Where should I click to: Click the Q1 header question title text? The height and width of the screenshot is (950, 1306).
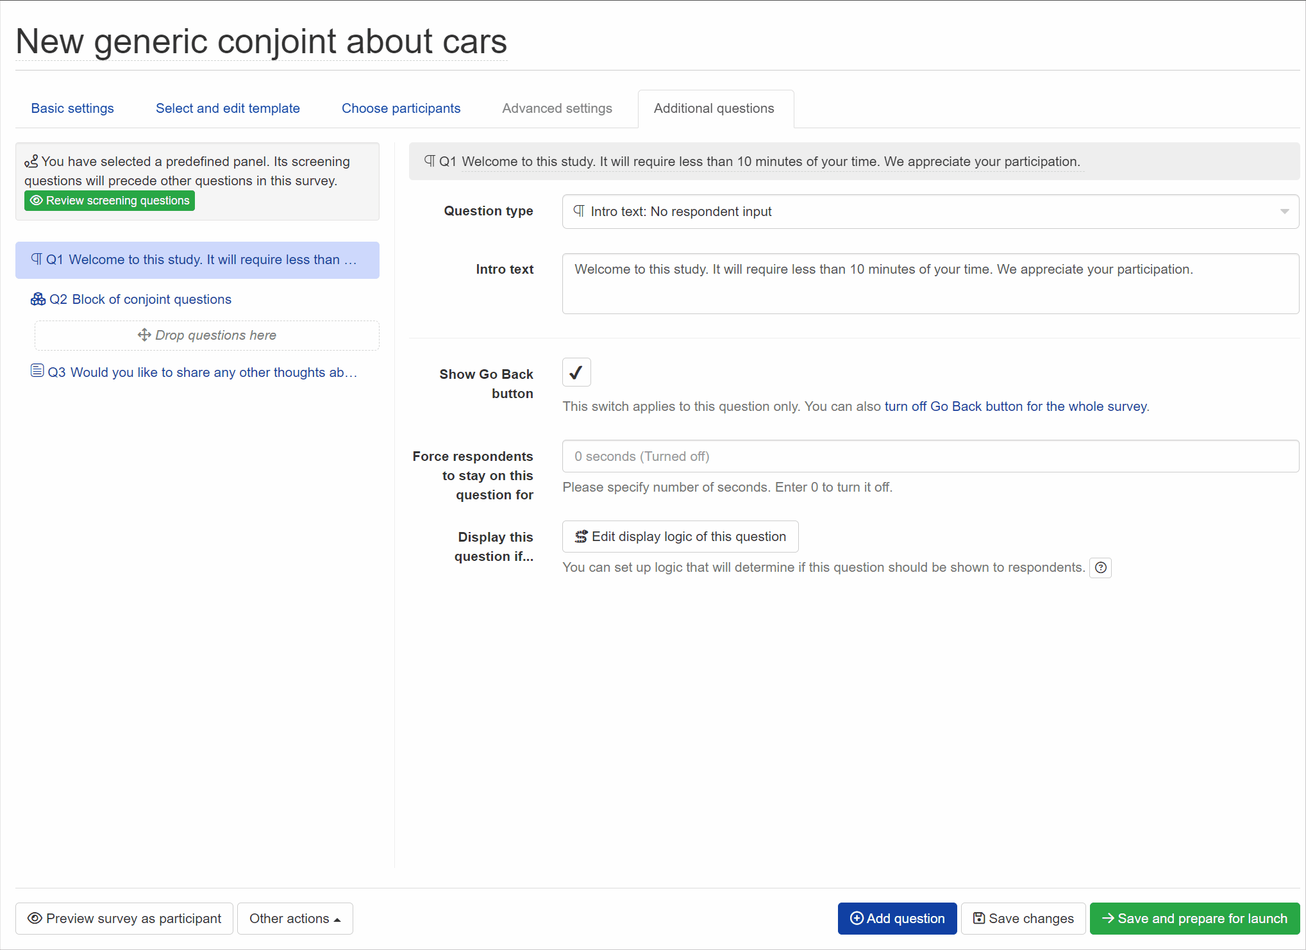771,162
